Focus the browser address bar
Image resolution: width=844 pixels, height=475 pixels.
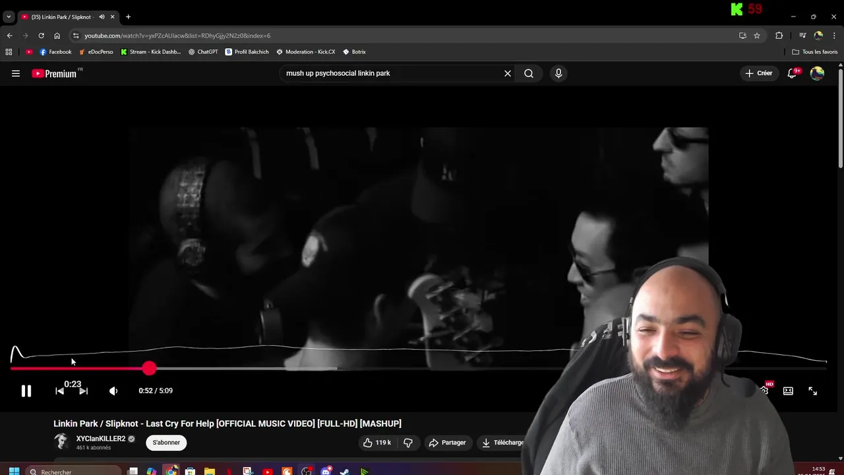[x=177, y=36]
